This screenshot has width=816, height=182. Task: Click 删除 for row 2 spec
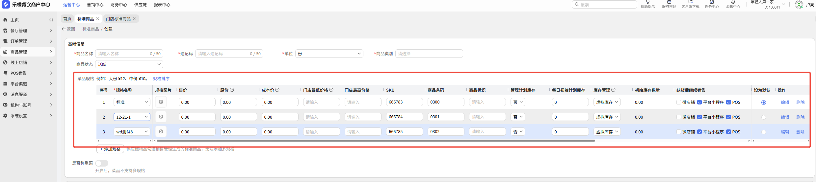point(800,117)
